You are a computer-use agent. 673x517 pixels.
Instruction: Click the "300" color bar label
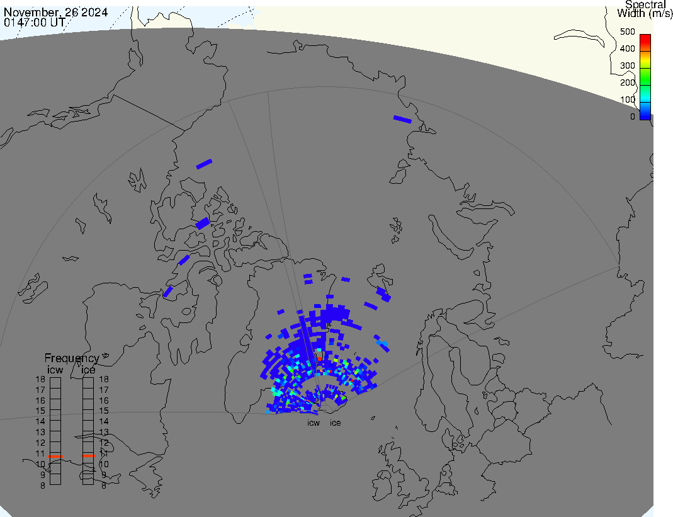(x=628, y=65)
